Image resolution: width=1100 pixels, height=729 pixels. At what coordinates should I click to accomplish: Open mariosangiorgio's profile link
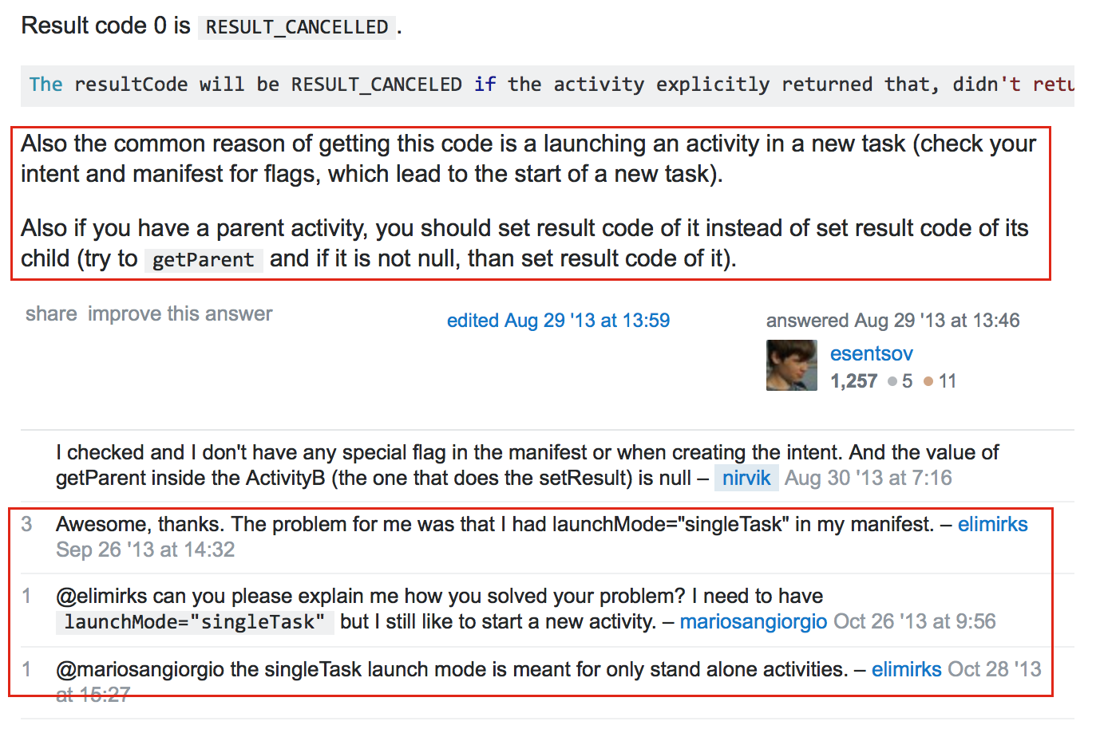tap(753, 621)
